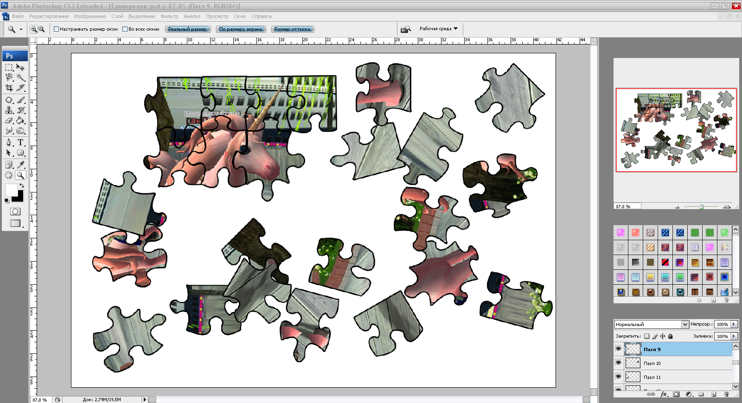Create a new layer group
The height and width of the screenshot is (403, 742).
pos(701,394)
